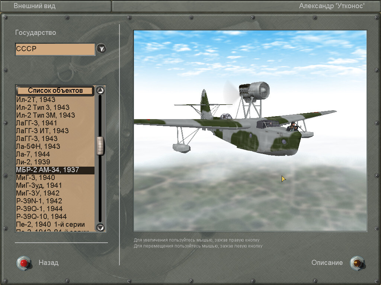The width and height of the screenshot is (381, 285).
Task: Click the object list scrollbar thumb
Action: (100, 145)
